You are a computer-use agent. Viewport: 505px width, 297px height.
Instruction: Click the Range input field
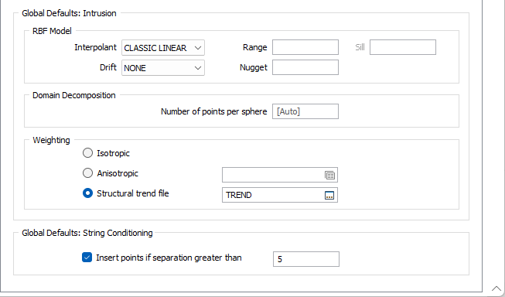point(305,47)
